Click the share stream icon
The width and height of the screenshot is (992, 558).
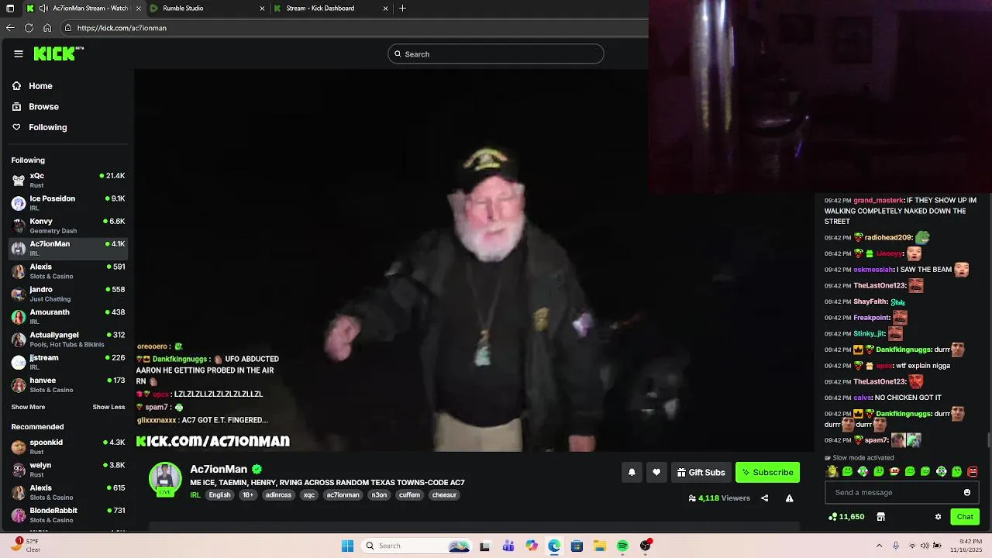[765, 498]
